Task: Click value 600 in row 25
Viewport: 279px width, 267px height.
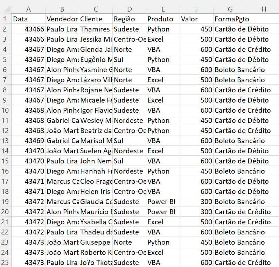Action: click(197, 262)
